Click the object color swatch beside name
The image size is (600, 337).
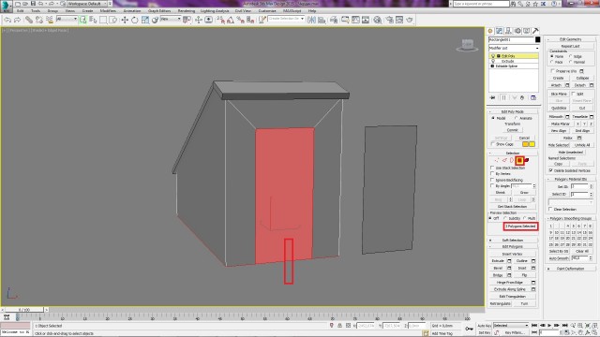[537, 39]
